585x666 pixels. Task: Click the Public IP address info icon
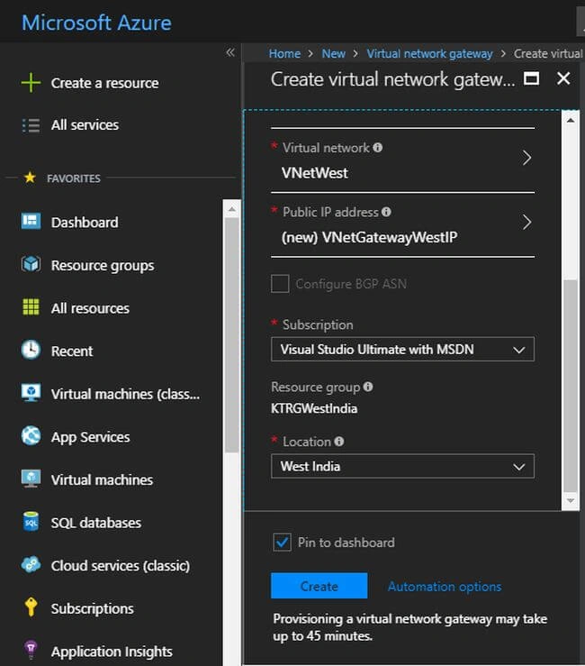pyautogui.click(x=386, y=212)
